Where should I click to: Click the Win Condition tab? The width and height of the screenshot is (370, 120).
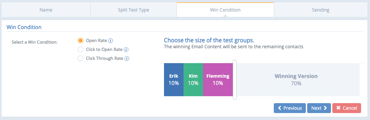tap(225, 10)
